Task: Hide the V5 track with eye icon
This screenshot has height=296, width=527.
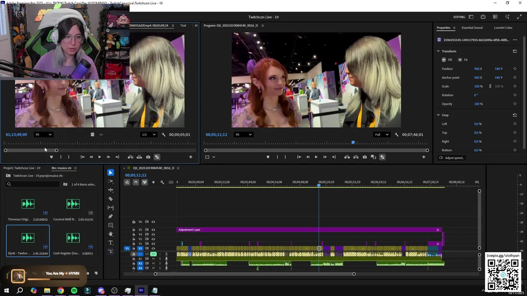Action: (153, 230)
